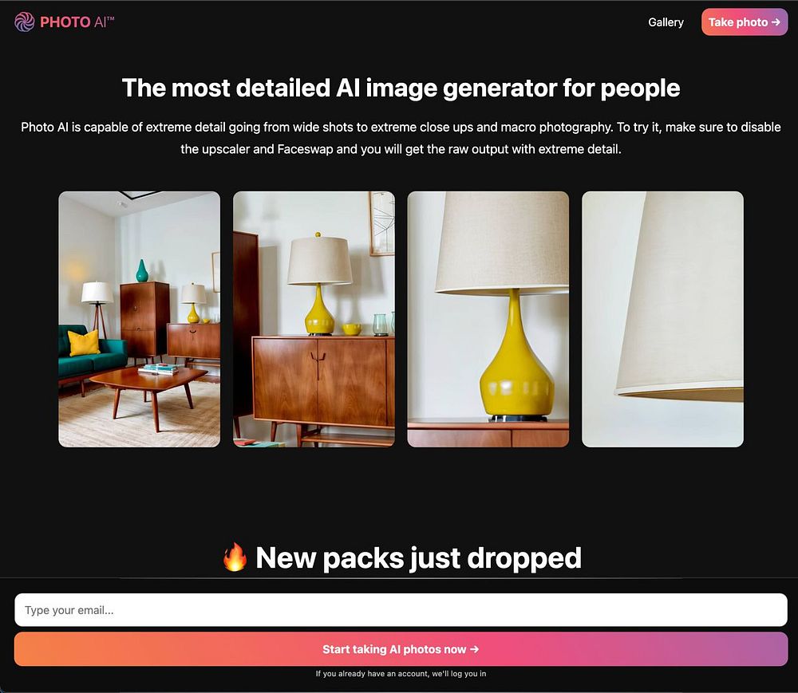Click the Take photo button
Screen dimensions: 798x693
744,22
